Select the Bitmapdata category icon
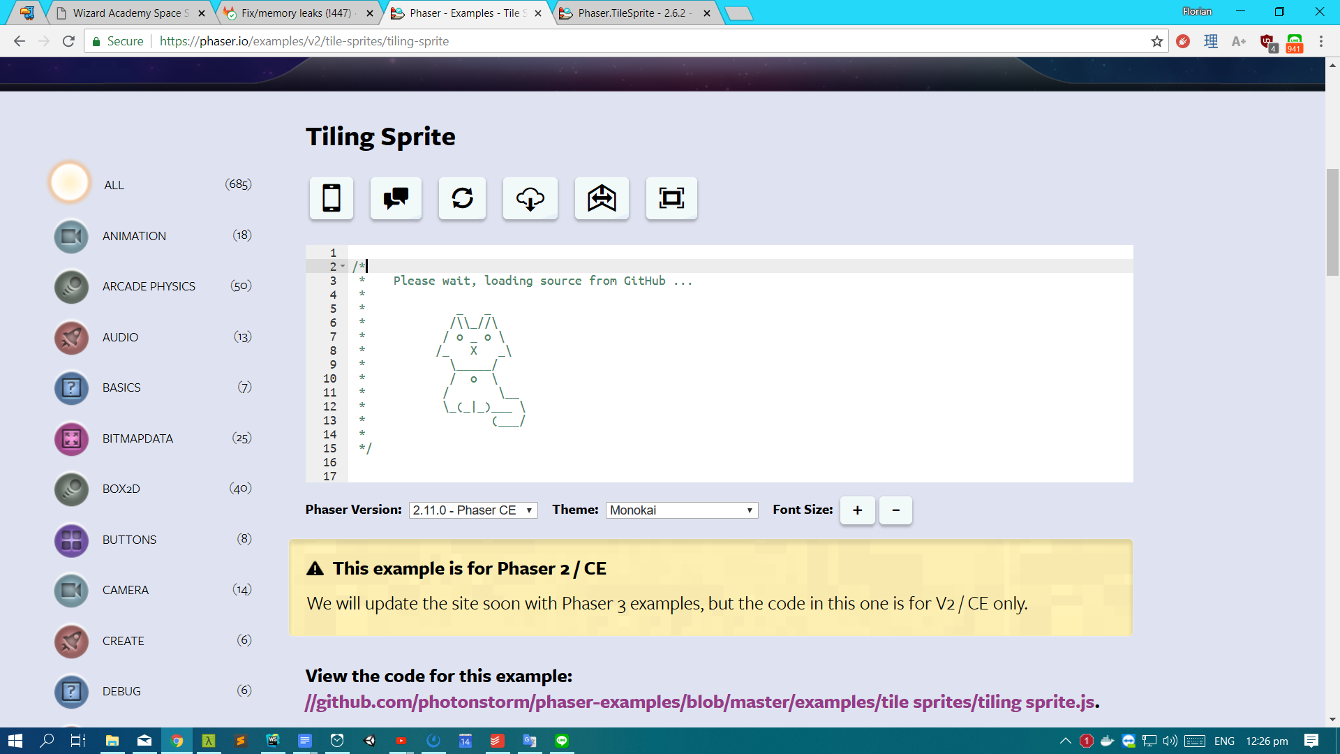This screenshot has height=754, width=1340. pos(71,438)
